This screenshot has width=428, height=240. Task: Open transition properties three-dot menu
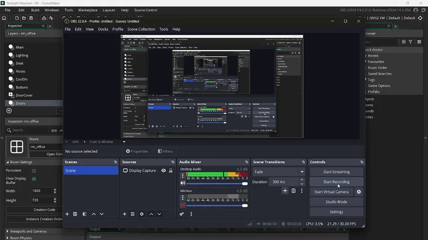(302, 191)
